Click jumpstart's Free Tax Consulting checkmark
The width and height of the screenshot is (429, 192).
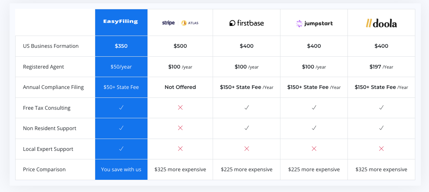pos(314,107)
